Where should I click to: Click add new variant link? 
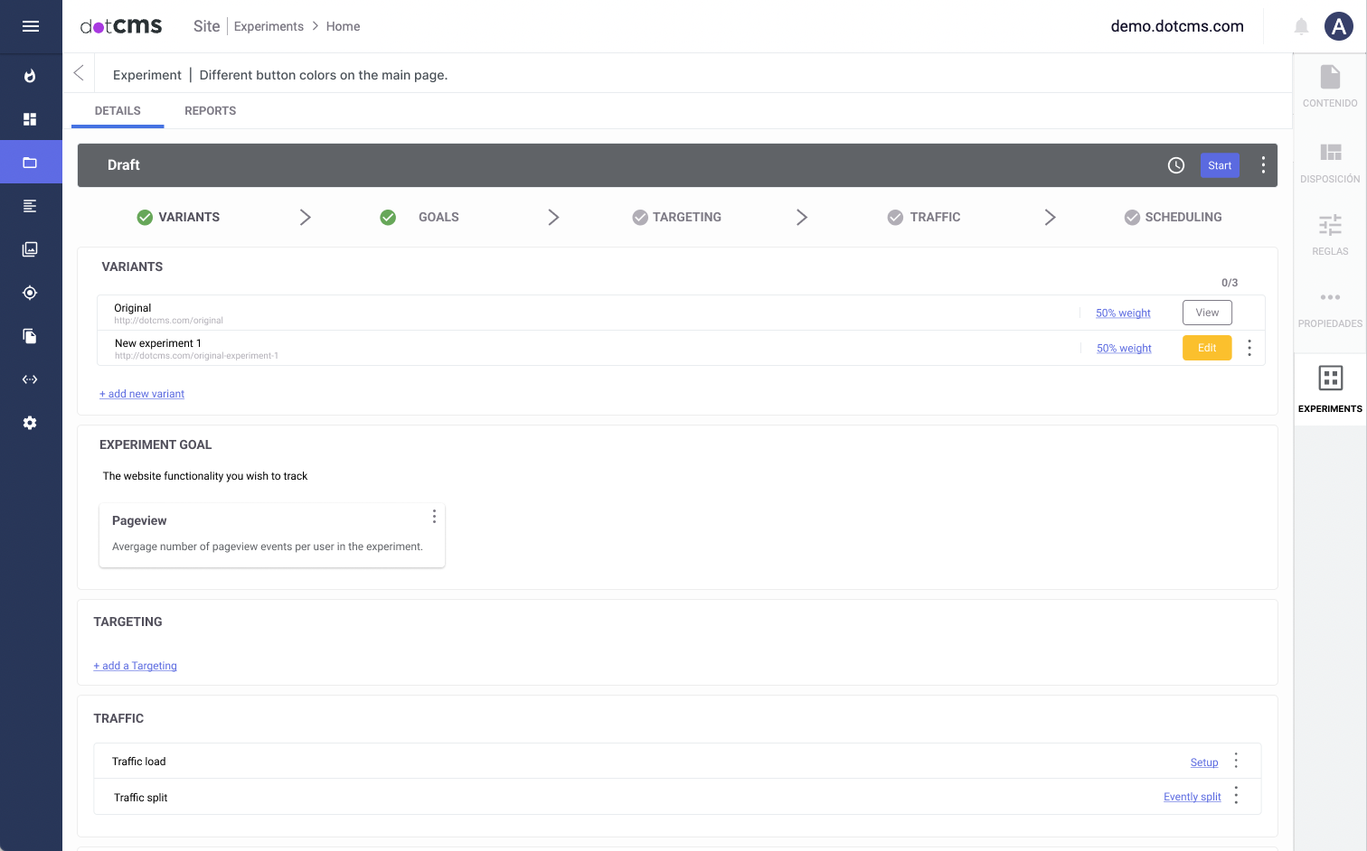pos(142,394)
